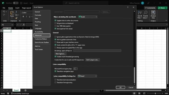Uncheck Transition navigation keys
The height and width of the screenshot is (95, 169).
(55, 71)
